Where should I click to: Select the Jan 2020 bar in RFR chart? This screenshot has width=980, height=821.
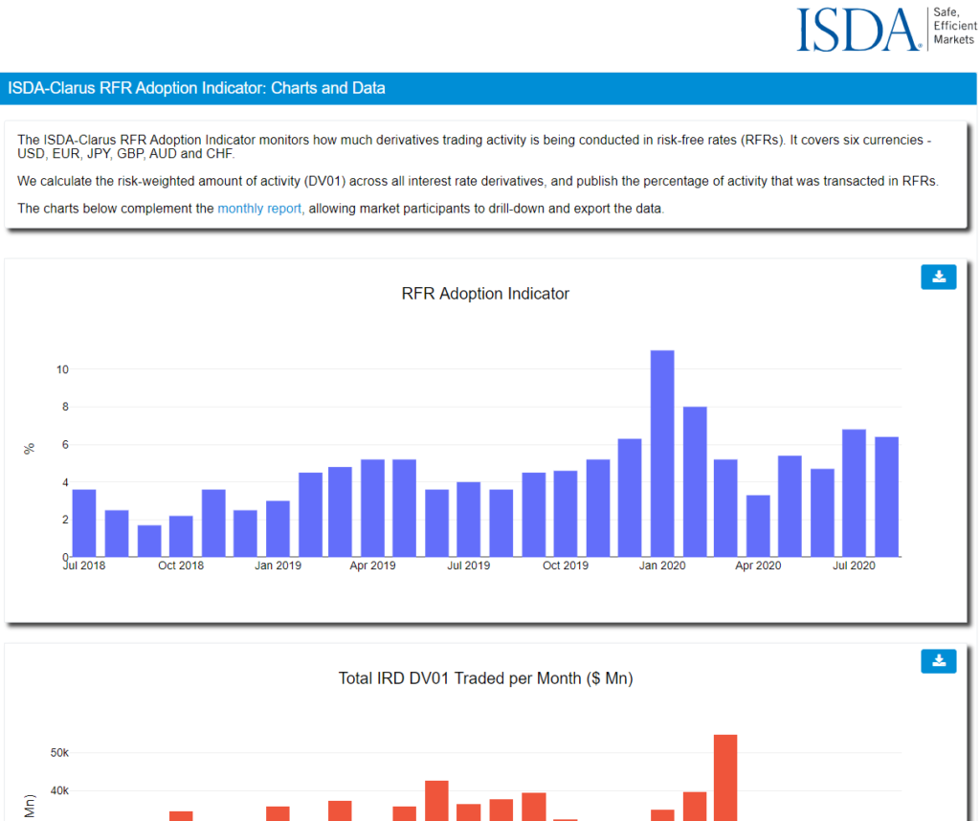662,454
